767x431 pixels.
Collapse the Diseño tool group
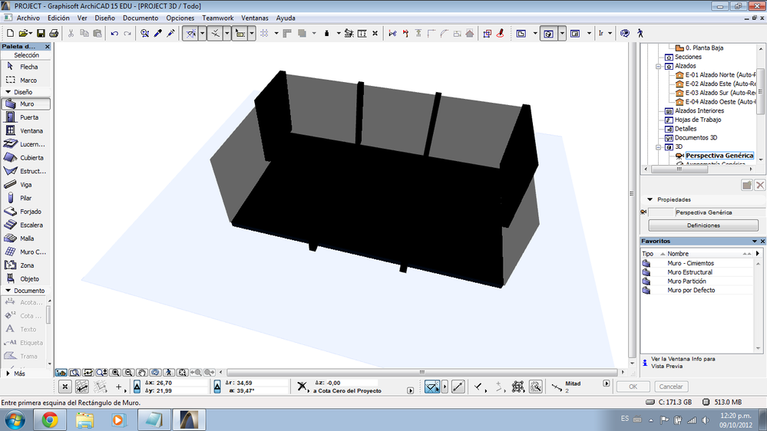(x=8, y=92)
